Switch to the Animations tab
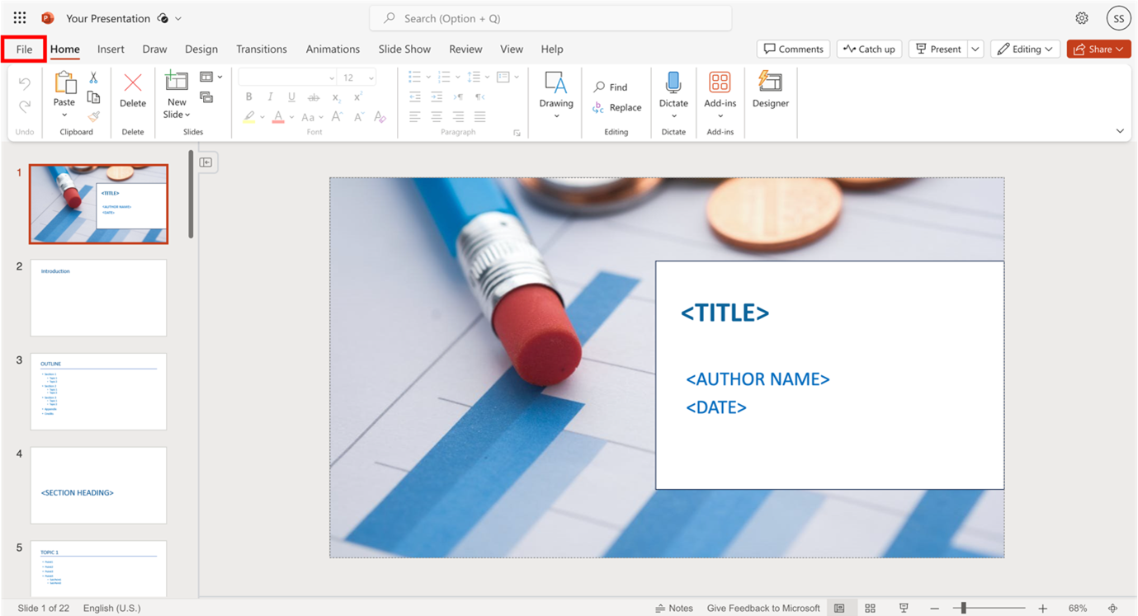The width and height of the screenshot is (1138, 616). coord(333,49)
